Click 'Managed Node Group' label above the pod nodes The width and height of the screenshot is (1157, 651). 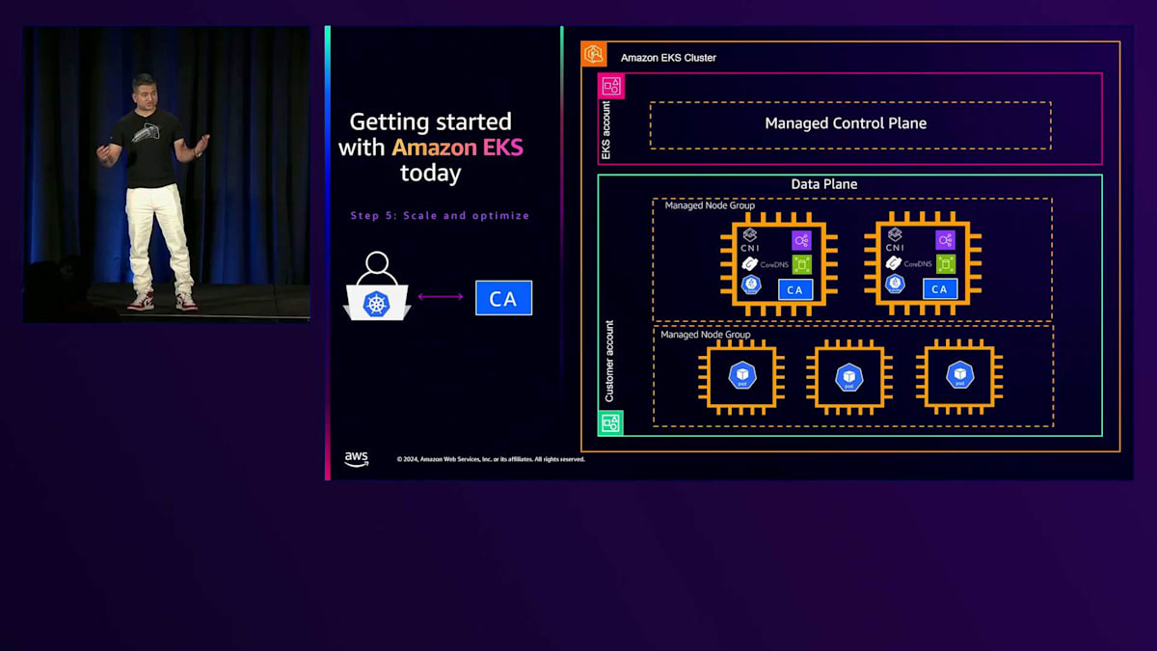(x=706, y=335)
